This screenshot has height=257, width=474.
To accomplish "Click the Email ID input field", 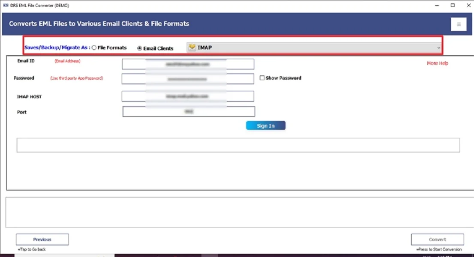I will point(188,64).
